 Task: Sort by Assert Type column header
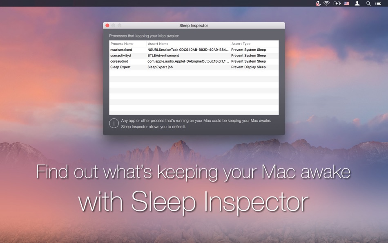click(254, 44)
